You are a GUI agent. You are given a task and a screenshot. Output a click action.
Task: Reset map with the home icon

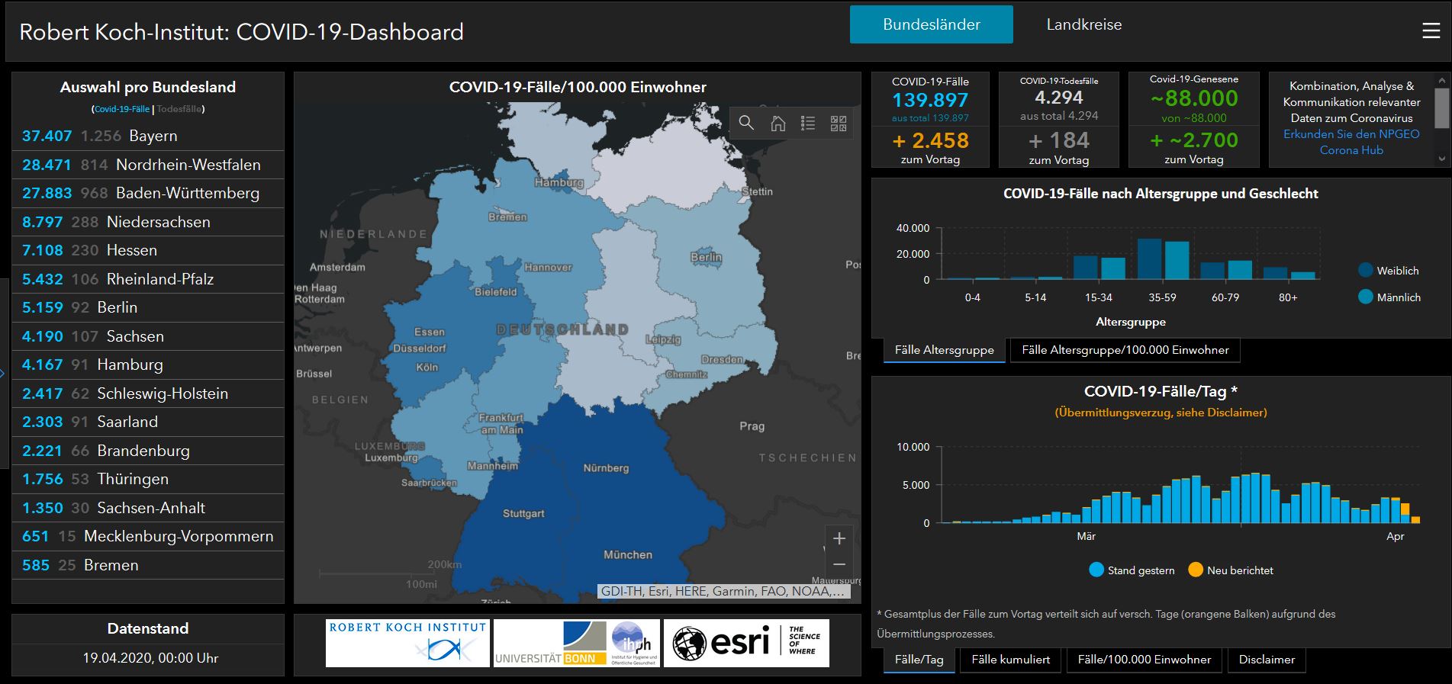(778, 124)
